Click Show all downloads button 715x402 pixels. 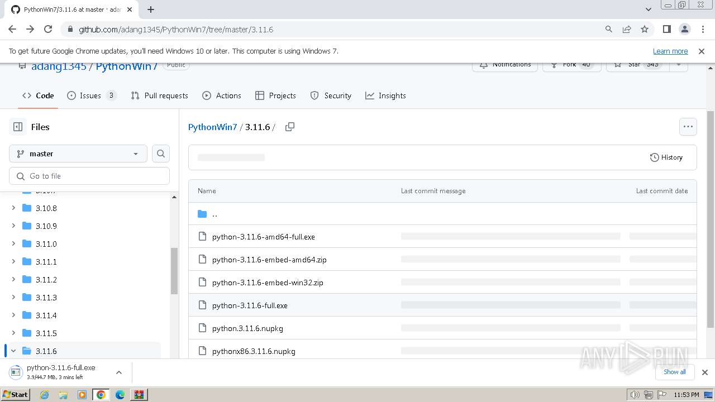(675, 372)
